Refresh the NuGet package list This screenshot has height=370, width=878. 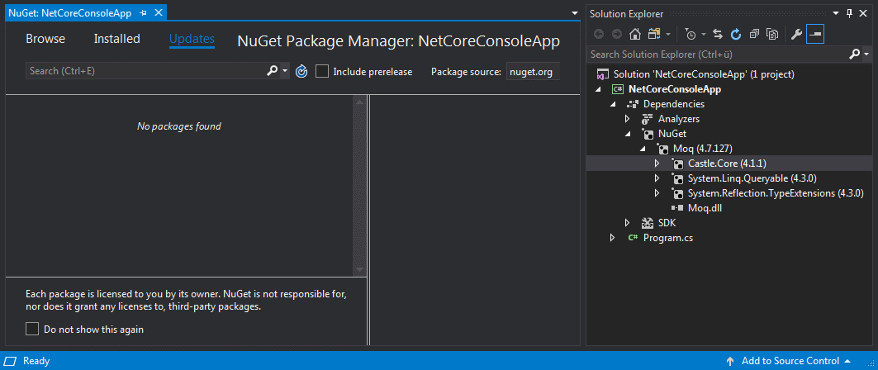(x=301, y=71)
